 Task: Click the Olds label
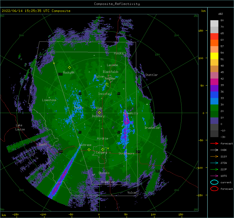[x=99, y=108]
